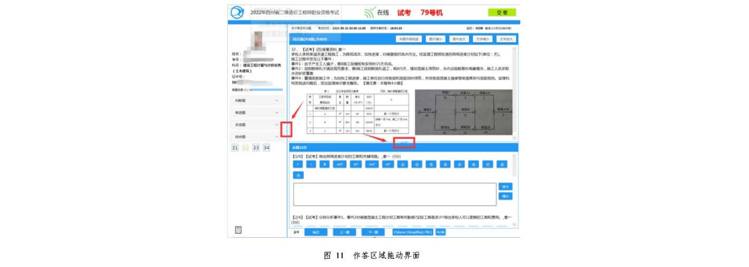Jump to question 33

(x=256, y=148)
